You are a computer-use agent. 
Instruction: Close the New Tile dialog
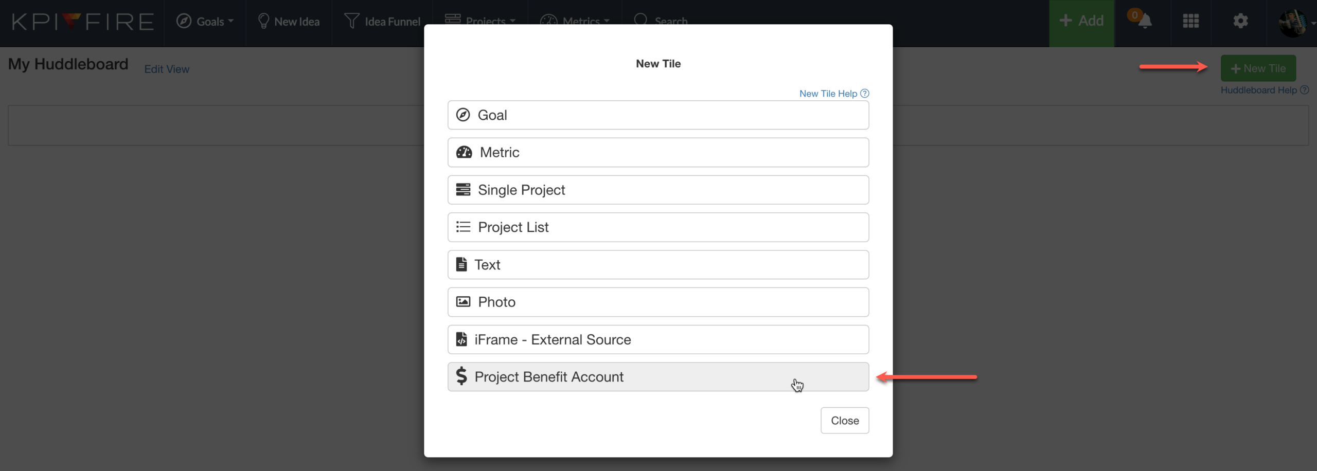(x=844, y=420)
